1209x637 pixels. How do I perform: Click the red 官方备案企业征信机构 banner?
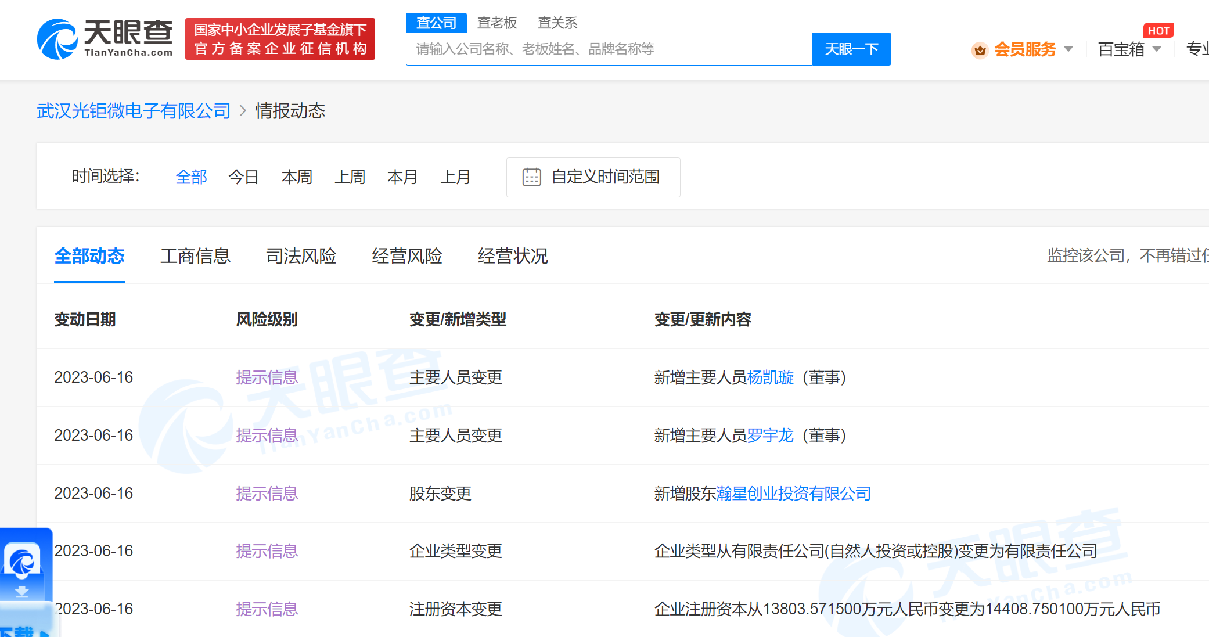280,39
